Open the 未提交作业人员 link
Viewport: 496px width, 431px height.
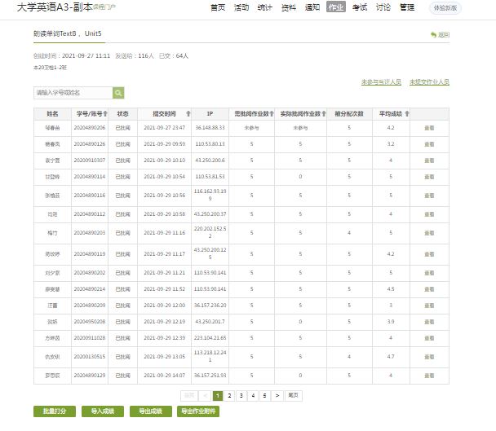pos(429,82)
